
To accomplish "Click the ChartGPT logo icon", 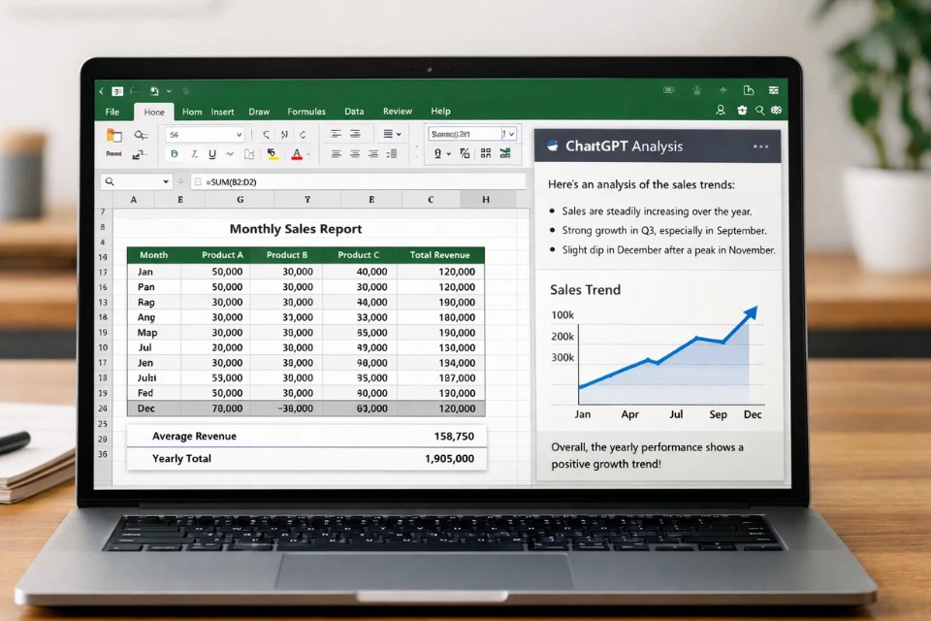I will [x=553, y=147].
